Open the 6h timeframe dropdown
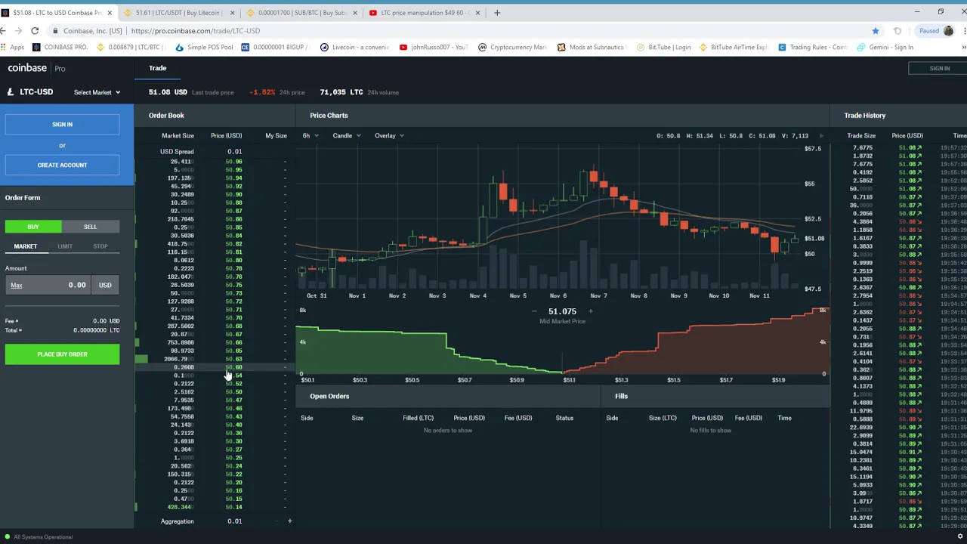 [x=310, y=136]
